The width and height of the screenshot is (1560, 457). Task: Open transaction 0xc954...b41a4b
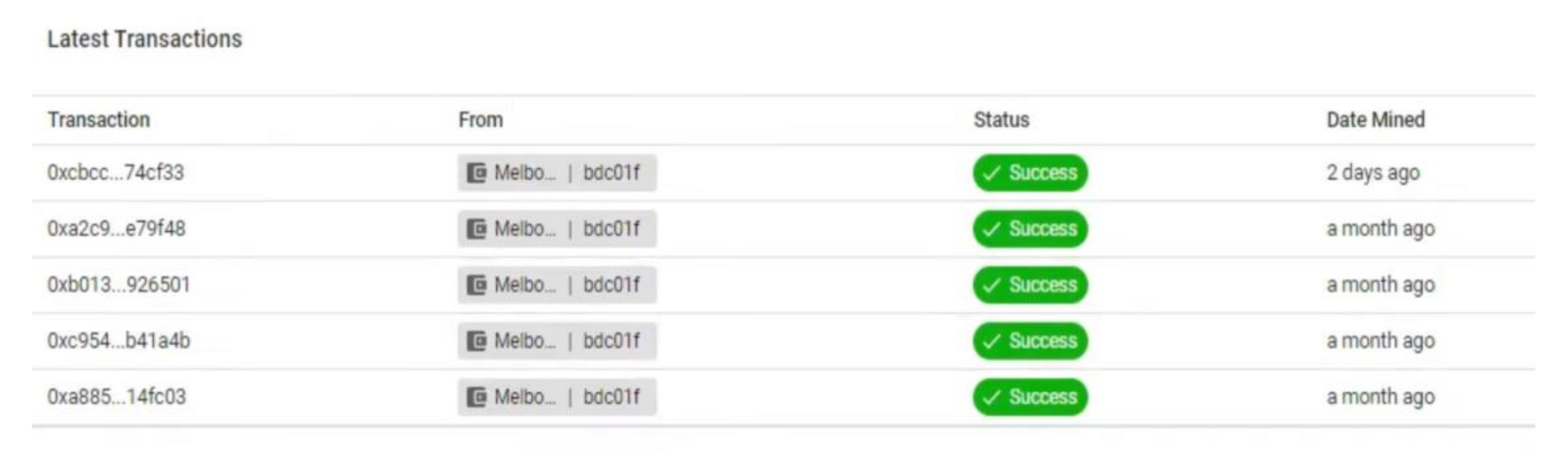click(x=119, y=341)
